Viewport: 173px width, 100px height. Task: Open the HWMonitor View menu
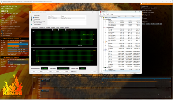(x=104, y=14)
